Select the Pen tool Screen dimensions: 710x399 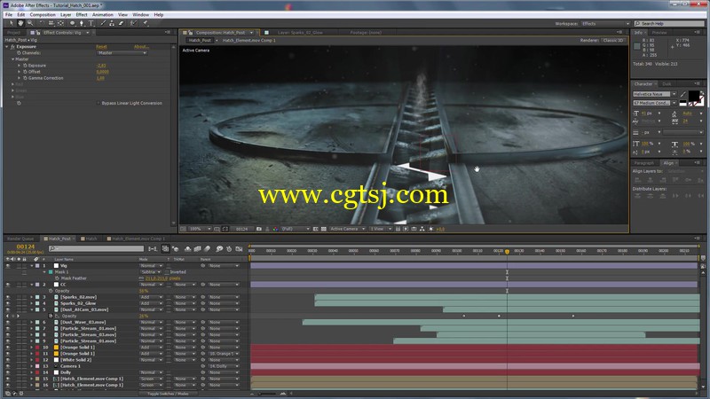(x=82, y=23)
